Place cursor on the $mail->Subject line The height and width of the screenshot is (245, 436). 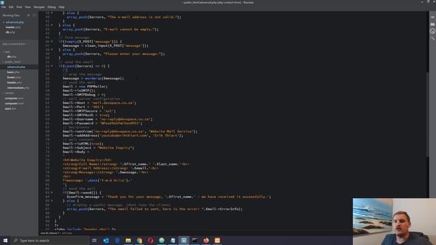pos(98,148)
